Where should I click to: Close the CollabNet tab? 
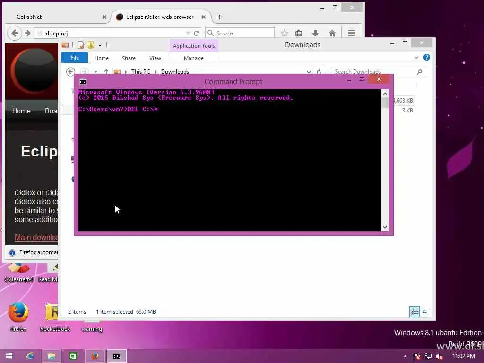click(x=104, y=17)
